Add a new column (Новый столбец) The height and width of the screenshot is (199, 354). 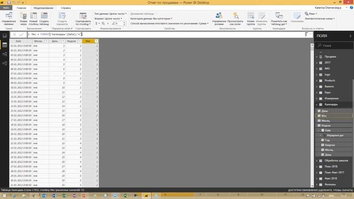34,19
